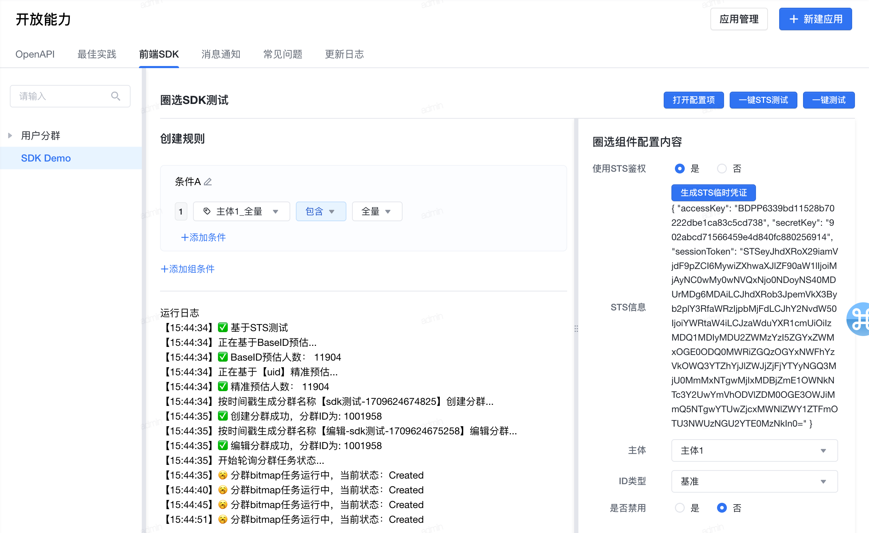
Task: Click the 一键测试 button
Action: [828, 100]
